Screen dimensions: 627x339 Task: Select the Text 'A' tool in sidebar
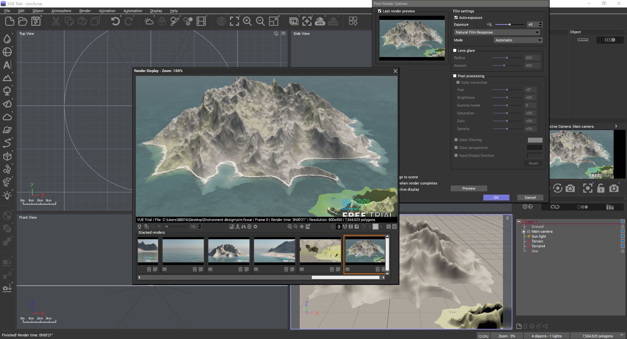(7, 65)
